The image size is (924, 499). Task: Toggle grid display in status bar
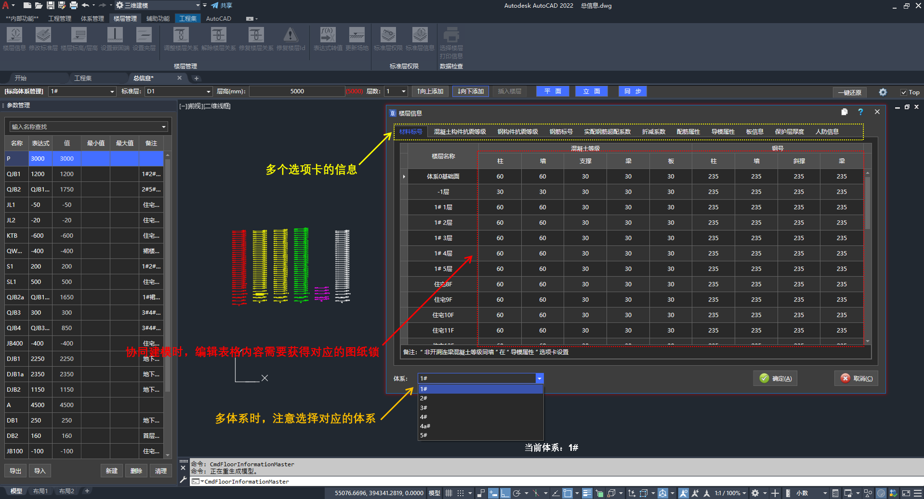point(449,493)
